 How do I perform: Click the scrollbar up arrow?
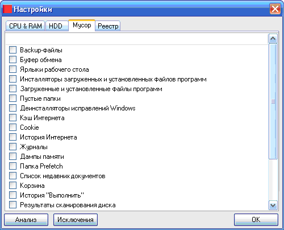pyautogui.click(x=273, y=39)
